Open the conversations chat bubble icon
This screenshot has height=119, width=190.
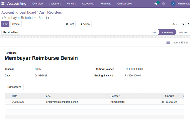coord(156,4)
